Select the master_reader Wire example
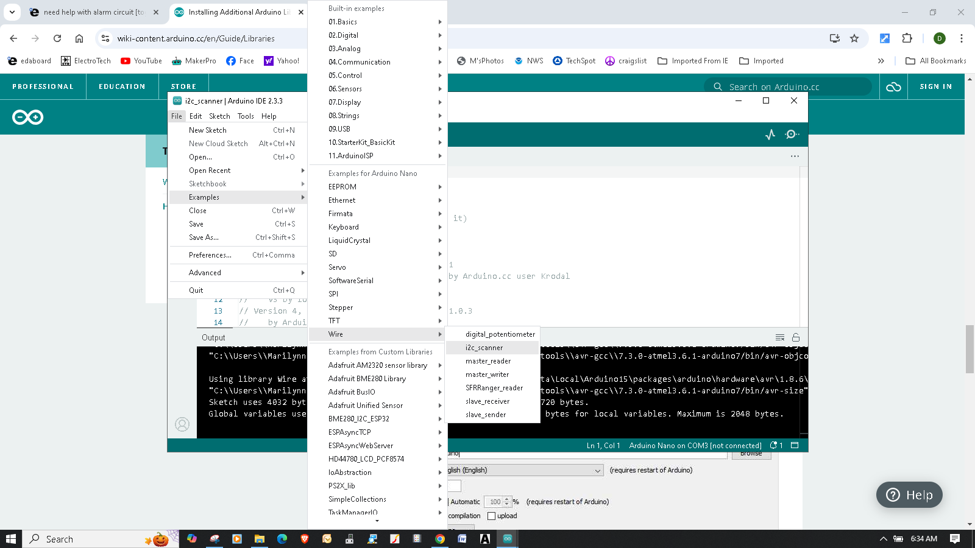Viewport: 975px width, 548px height. coord(493,361)
